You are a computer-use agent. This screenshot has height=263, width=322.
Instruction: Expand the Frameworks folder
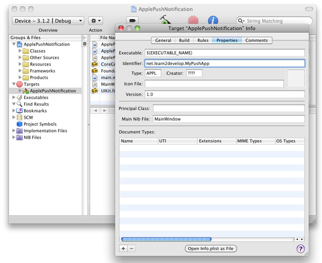(19, 71)
